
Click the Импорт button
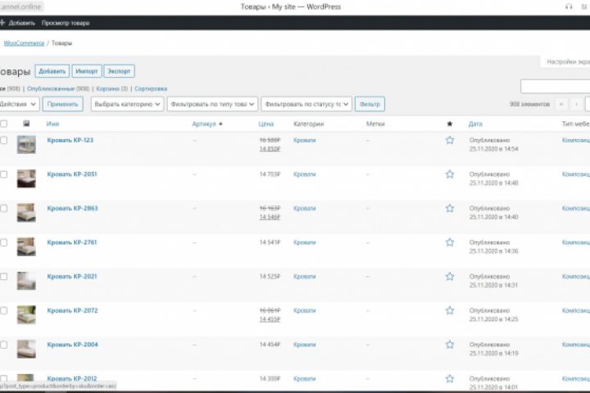click(x=87, y=71)
